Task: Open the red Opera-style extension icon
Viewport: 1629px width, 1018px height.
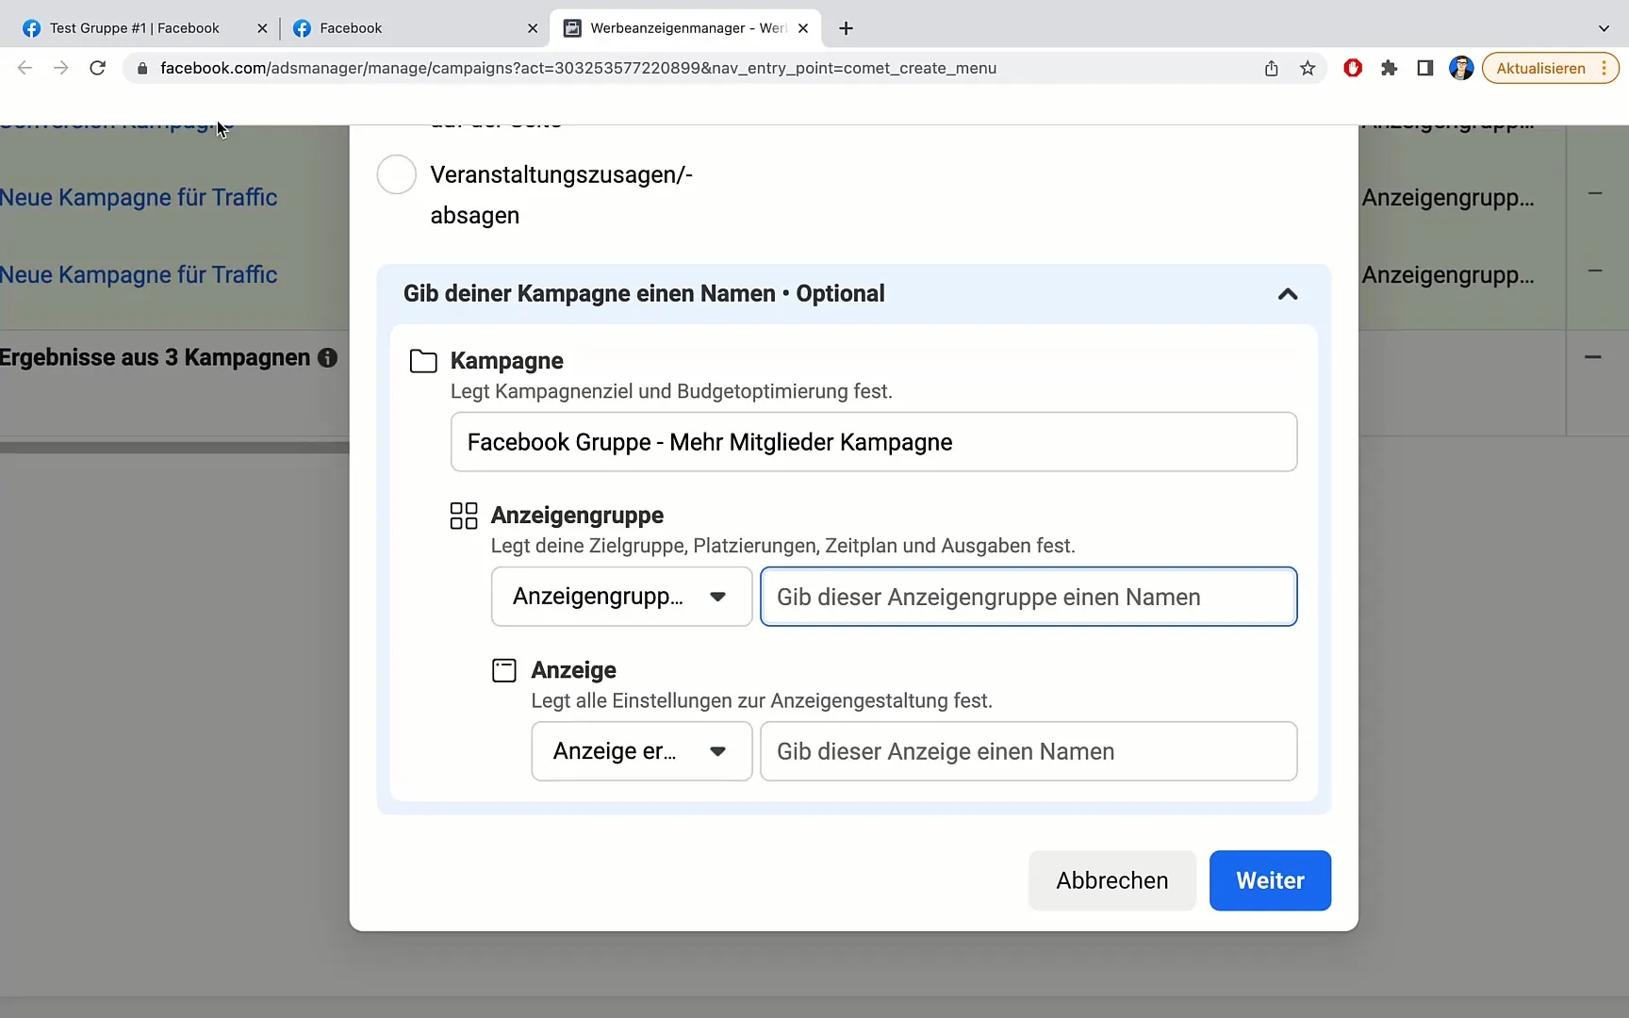Action: tap(1353, 68)
